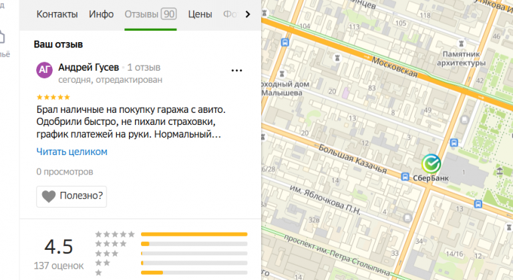Click 0 просмотров text
Screen dimensions: 513x280
(65, 172)
